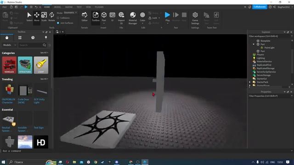294x165 pixels.
Task: Open the LIGHT category tile
Action: point(41,65)
